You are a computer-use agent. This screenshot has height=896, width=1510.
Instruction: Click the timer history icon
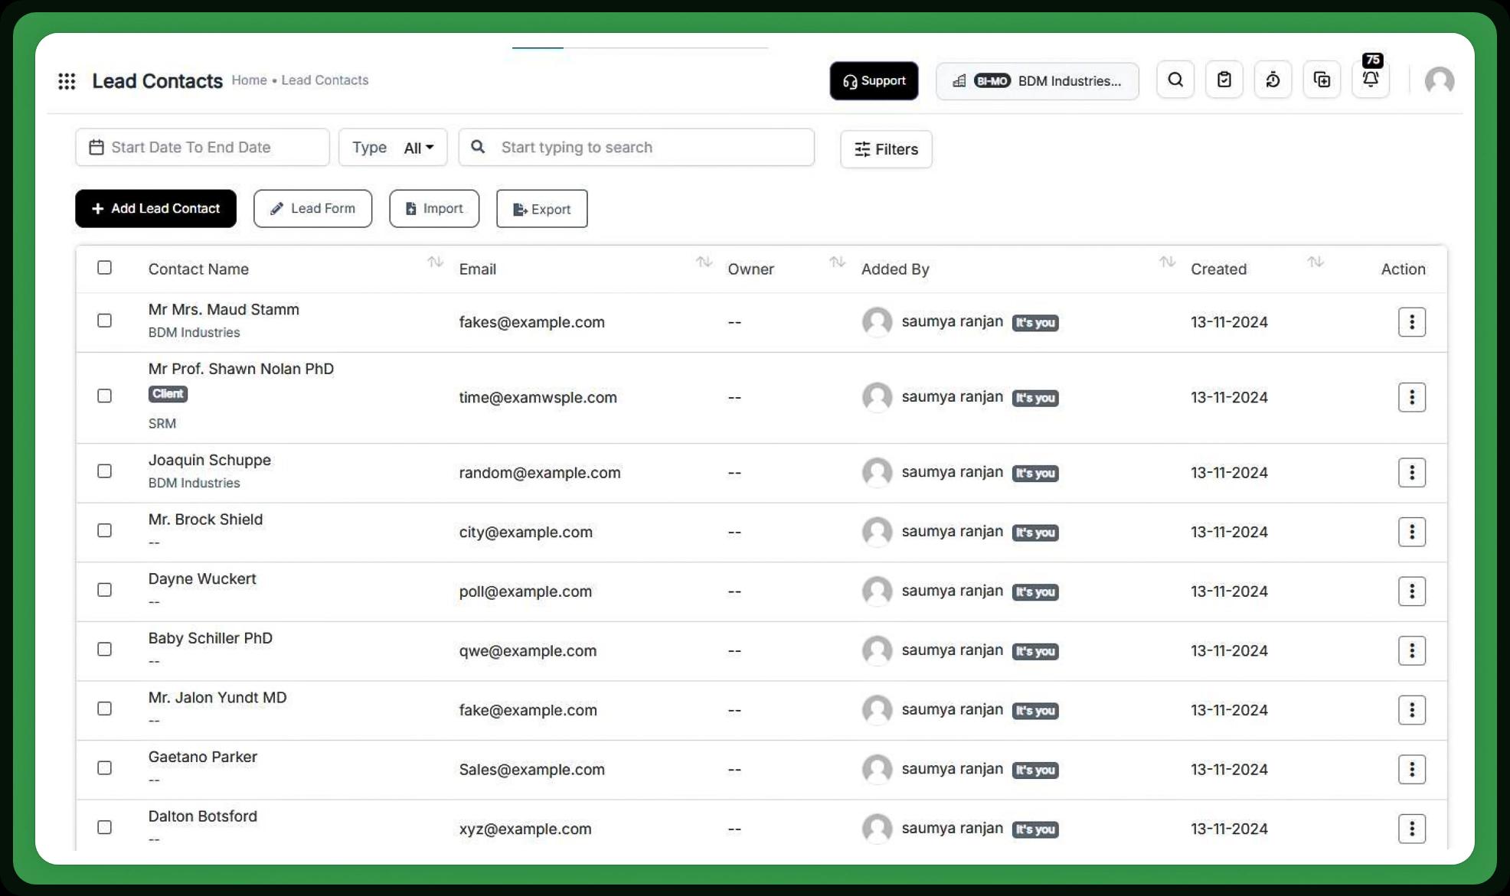click(1273, 80)
